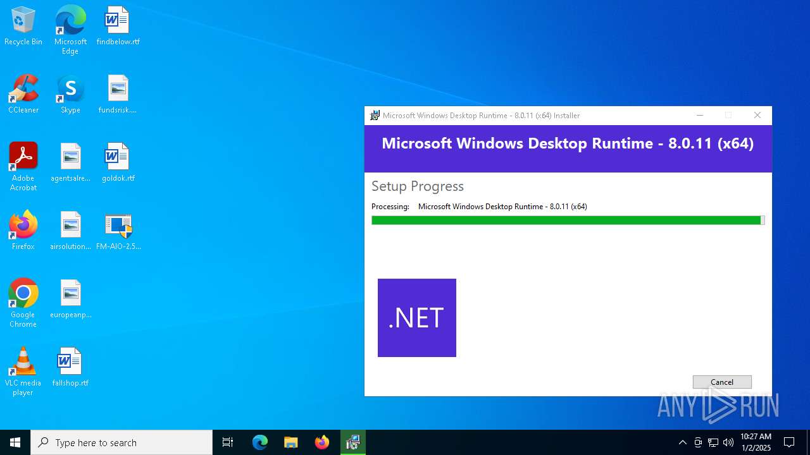Show hidden system tray icons
The width and height of the screenshot is (810, 455).
pyautogui.click(x=682, y=442)
